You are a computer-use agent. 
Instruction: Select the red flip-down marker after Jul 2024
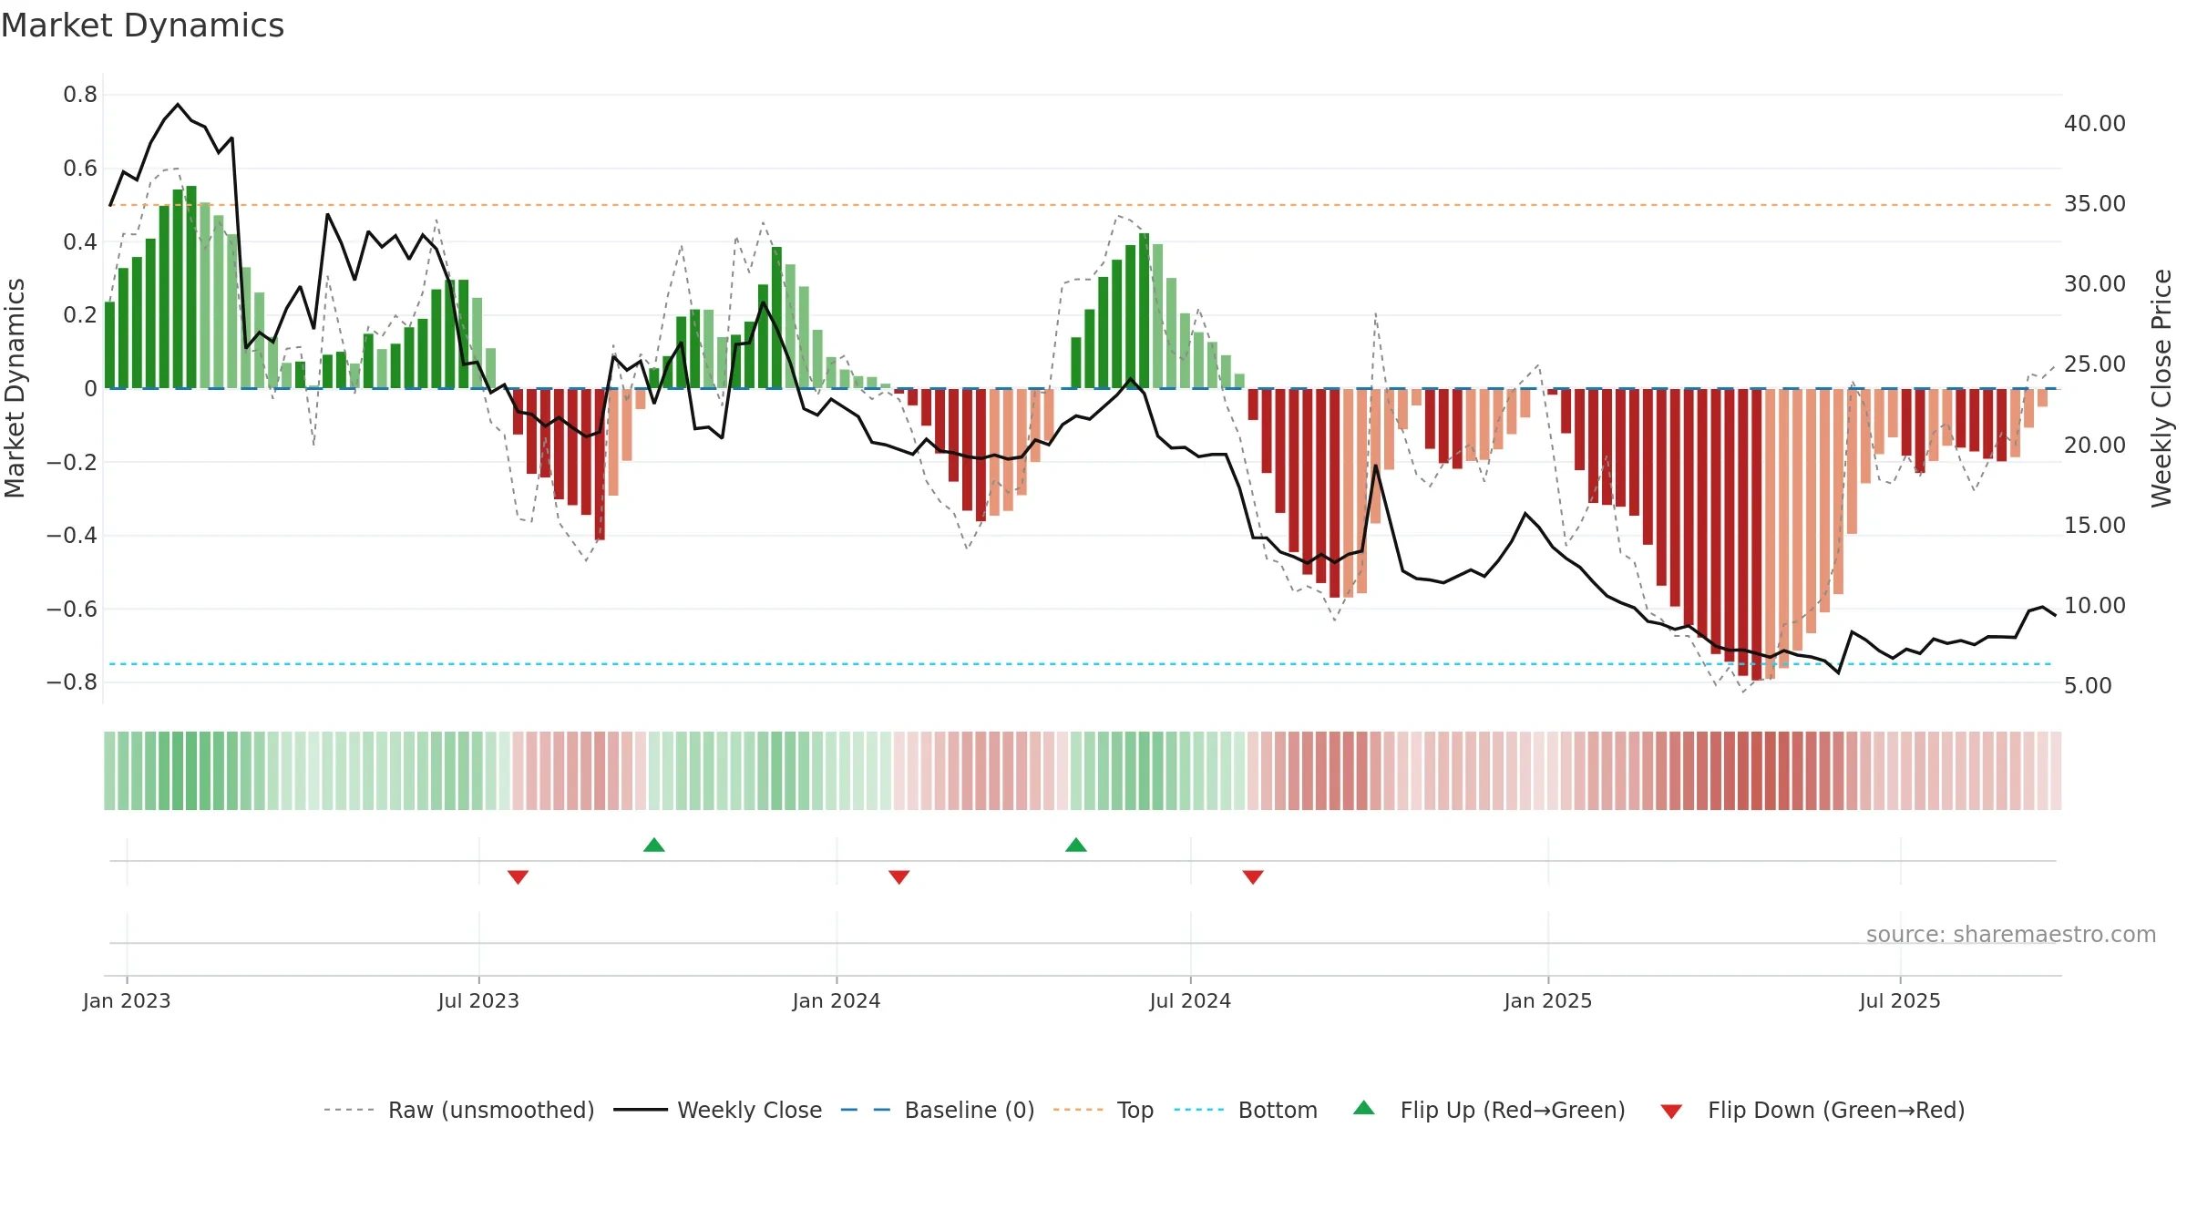pyautogui.click(x=1253, y=877)
